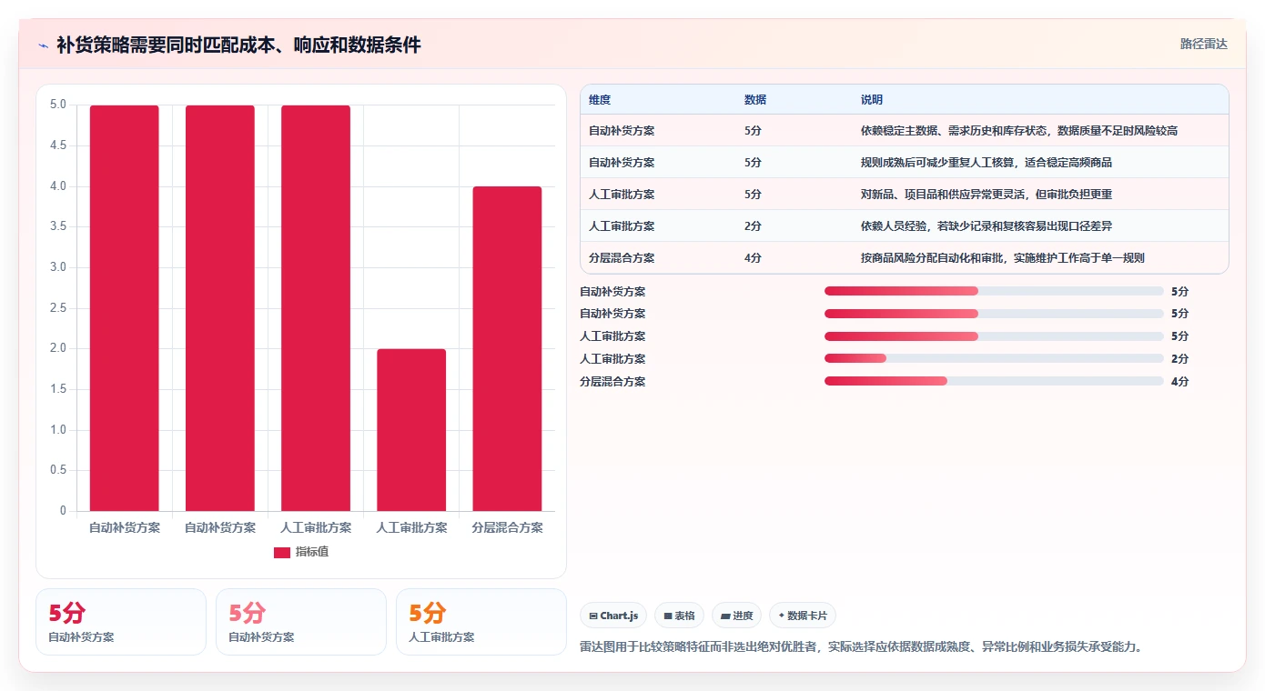Click the 分层混合方案 label in the progress list
Image resolution: width=1265 pixels, height=691 pixels.
[612, 382]
